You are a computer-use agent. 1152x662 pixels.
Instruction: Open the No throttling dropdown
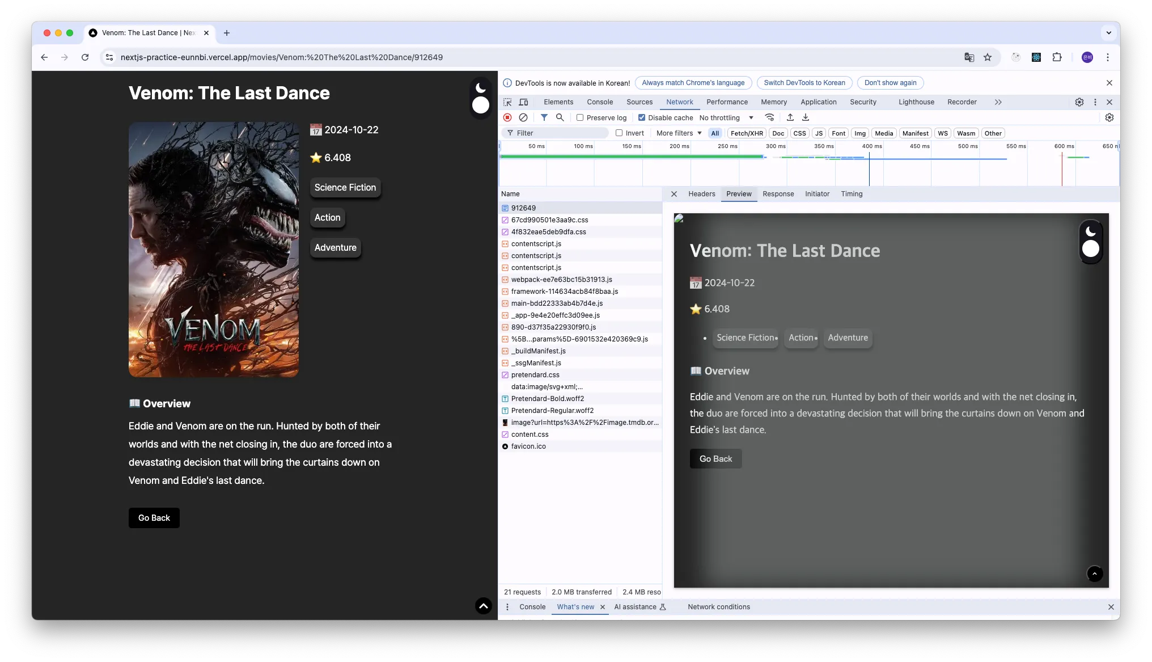pos(726,117)
